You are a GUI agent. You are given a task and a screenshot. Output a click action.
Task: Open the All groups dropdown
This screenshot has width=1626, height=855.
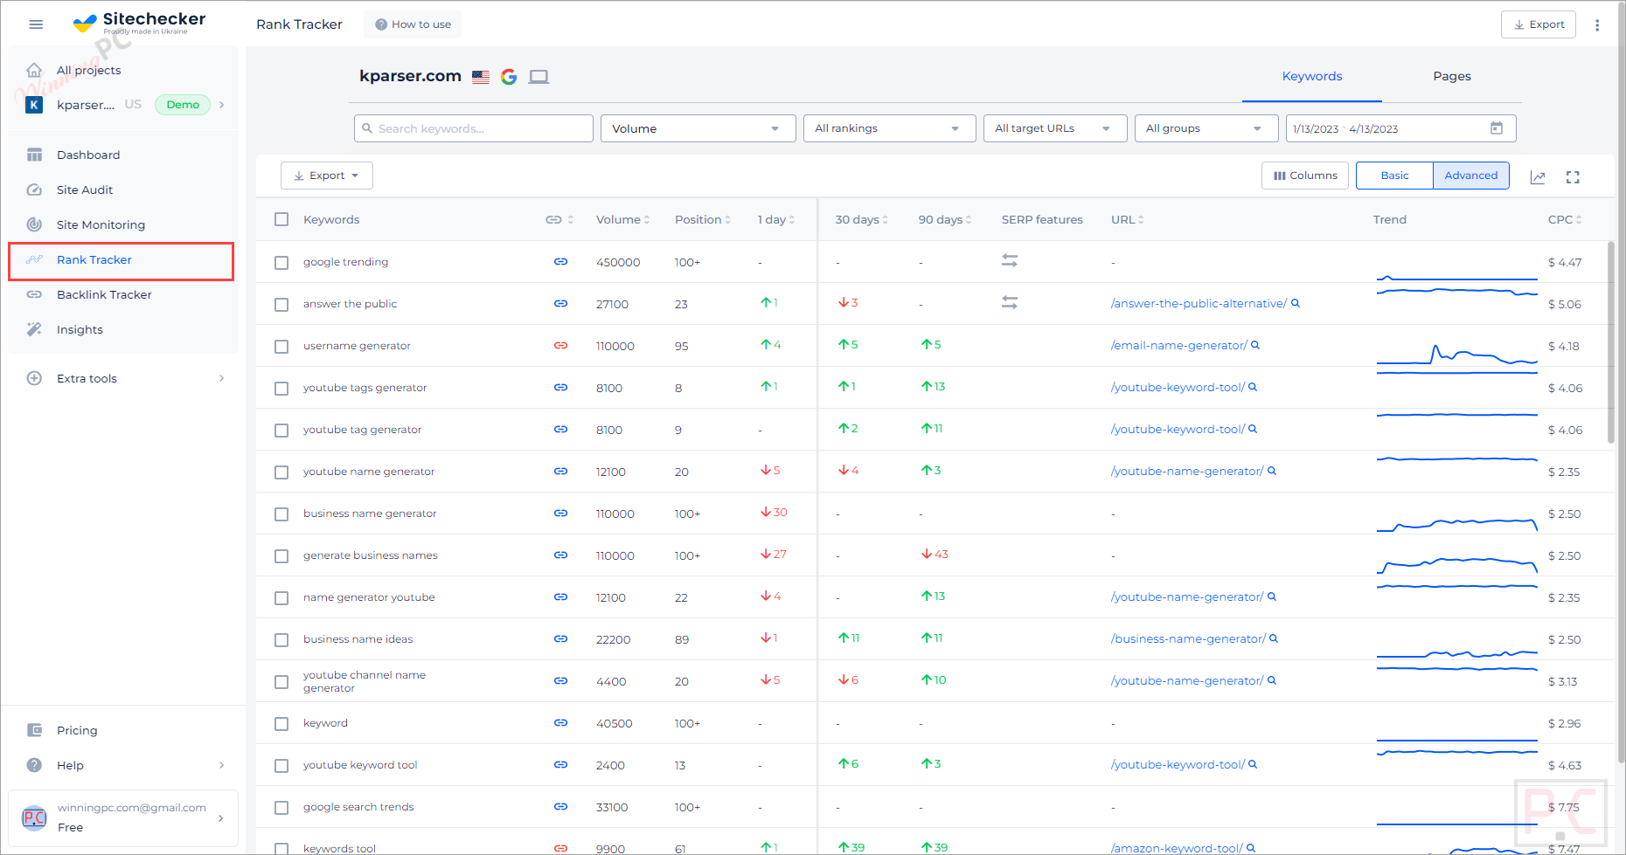(x=1206, y=128)
